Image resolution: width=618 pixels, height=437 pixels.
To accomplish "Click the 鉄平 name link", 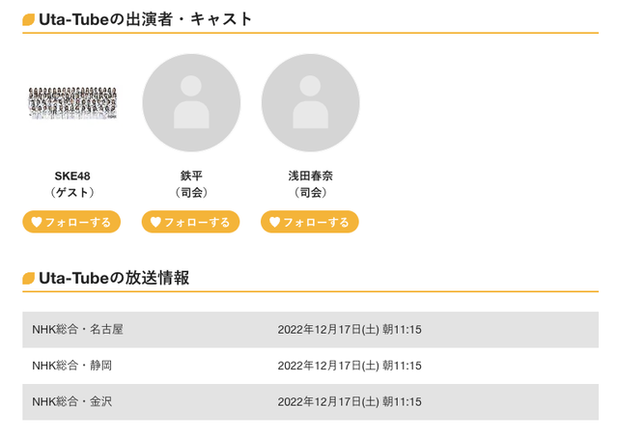I will [x=191, y=176].
